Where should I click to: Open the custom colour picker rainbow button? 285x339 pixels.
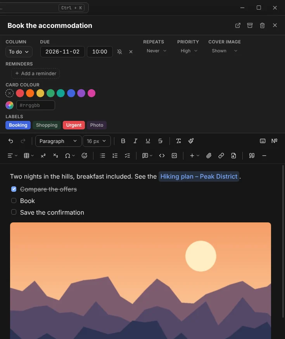tap(9, 105)
